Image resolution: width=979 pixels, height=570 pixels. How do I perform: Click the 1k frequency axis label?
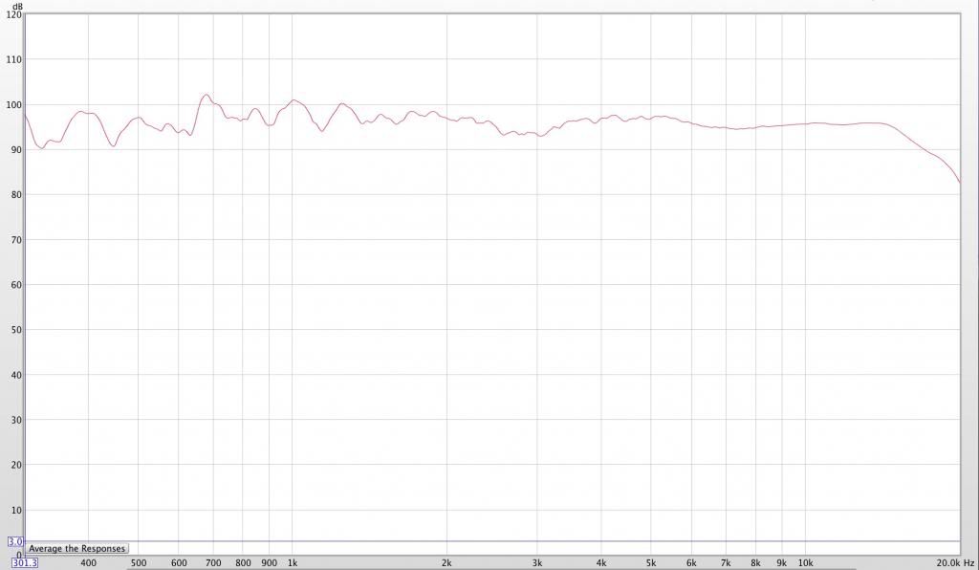pyautogui.click(x=293, y=563)
